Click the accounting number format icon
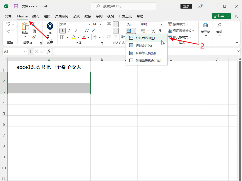 coord(143,31)
